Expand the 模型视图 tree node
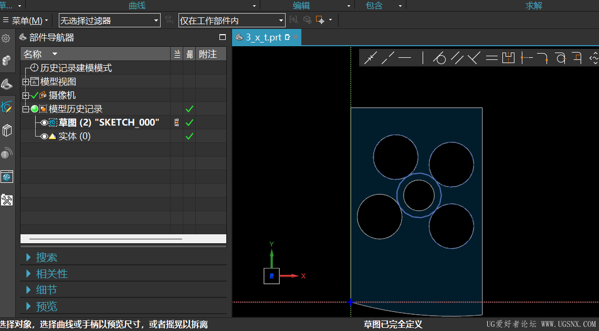 pyautogui.click(x=26, y=82)
